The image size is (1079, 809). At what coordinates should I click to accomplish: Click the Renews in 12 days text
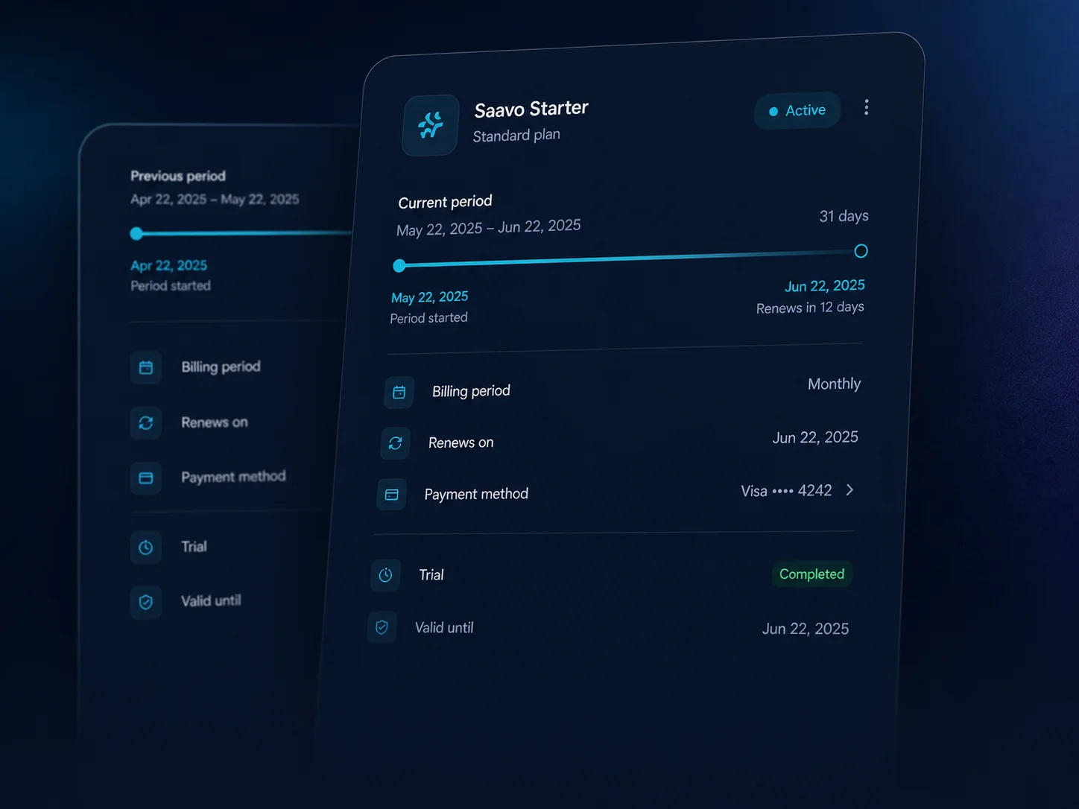pyautogui.click(x=810, y=308)
